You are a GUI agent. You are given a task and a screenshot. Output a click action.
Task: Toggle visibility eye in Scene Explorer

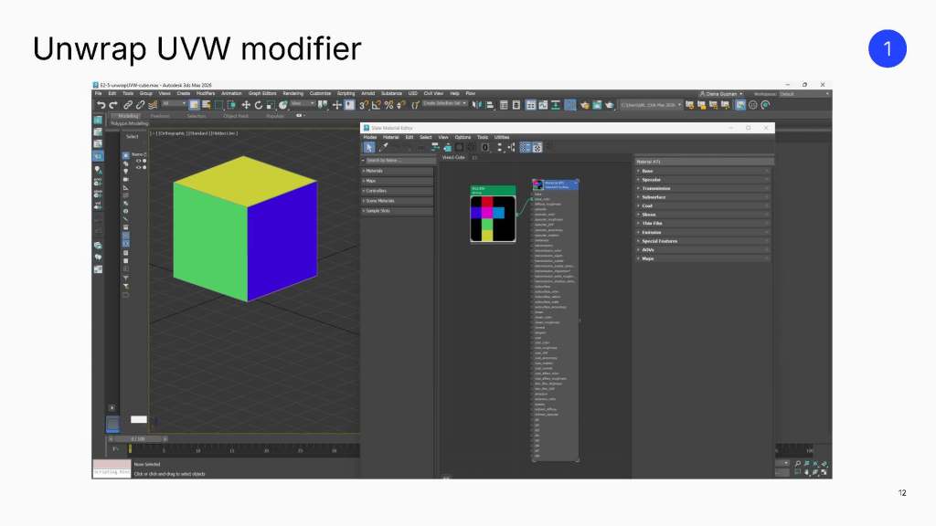pyautogui.click(x=139, y=161)
